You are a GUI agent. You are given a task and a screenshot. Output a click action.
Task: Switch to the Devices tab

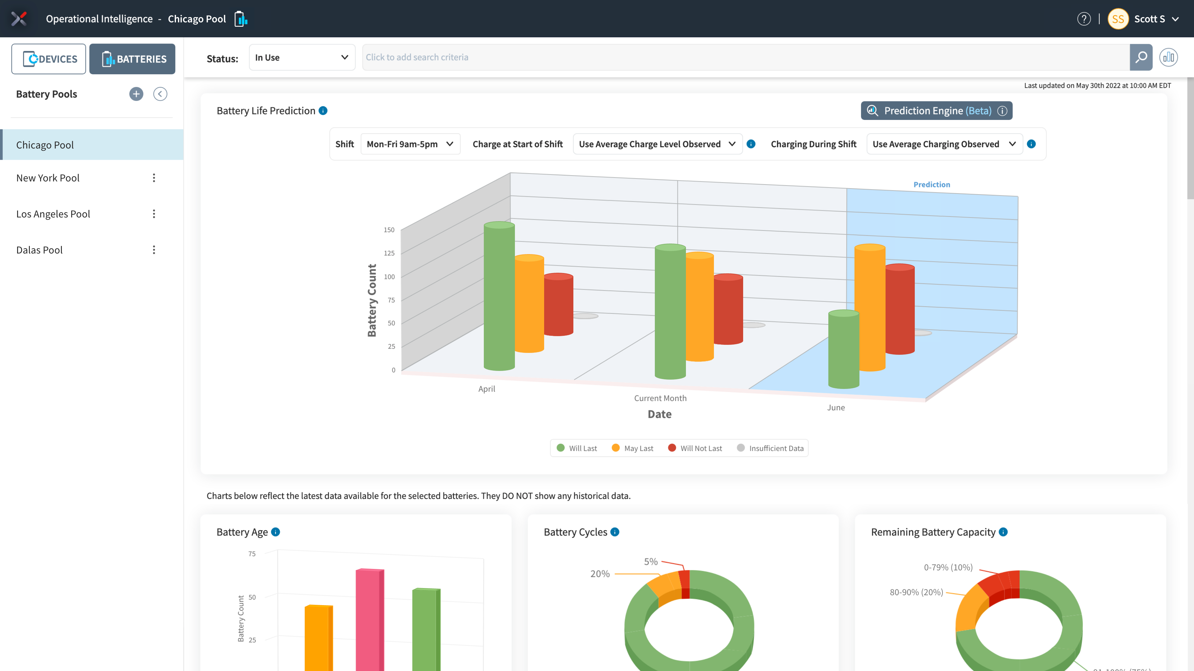(49, 59)
